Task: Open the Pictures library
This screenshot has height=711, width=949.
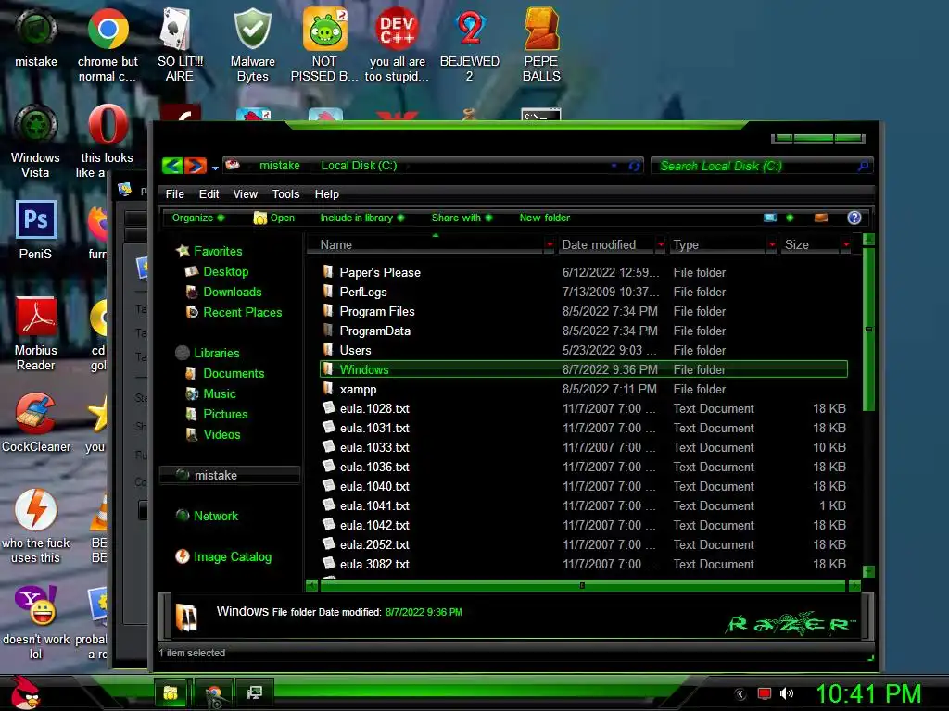Action: [217, 414]
